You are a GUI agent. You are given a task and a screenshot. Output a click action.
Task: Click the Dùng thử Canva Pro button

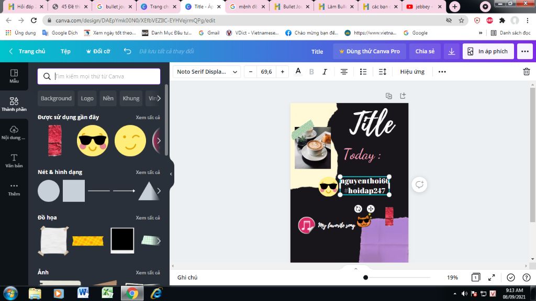[370, 51]
